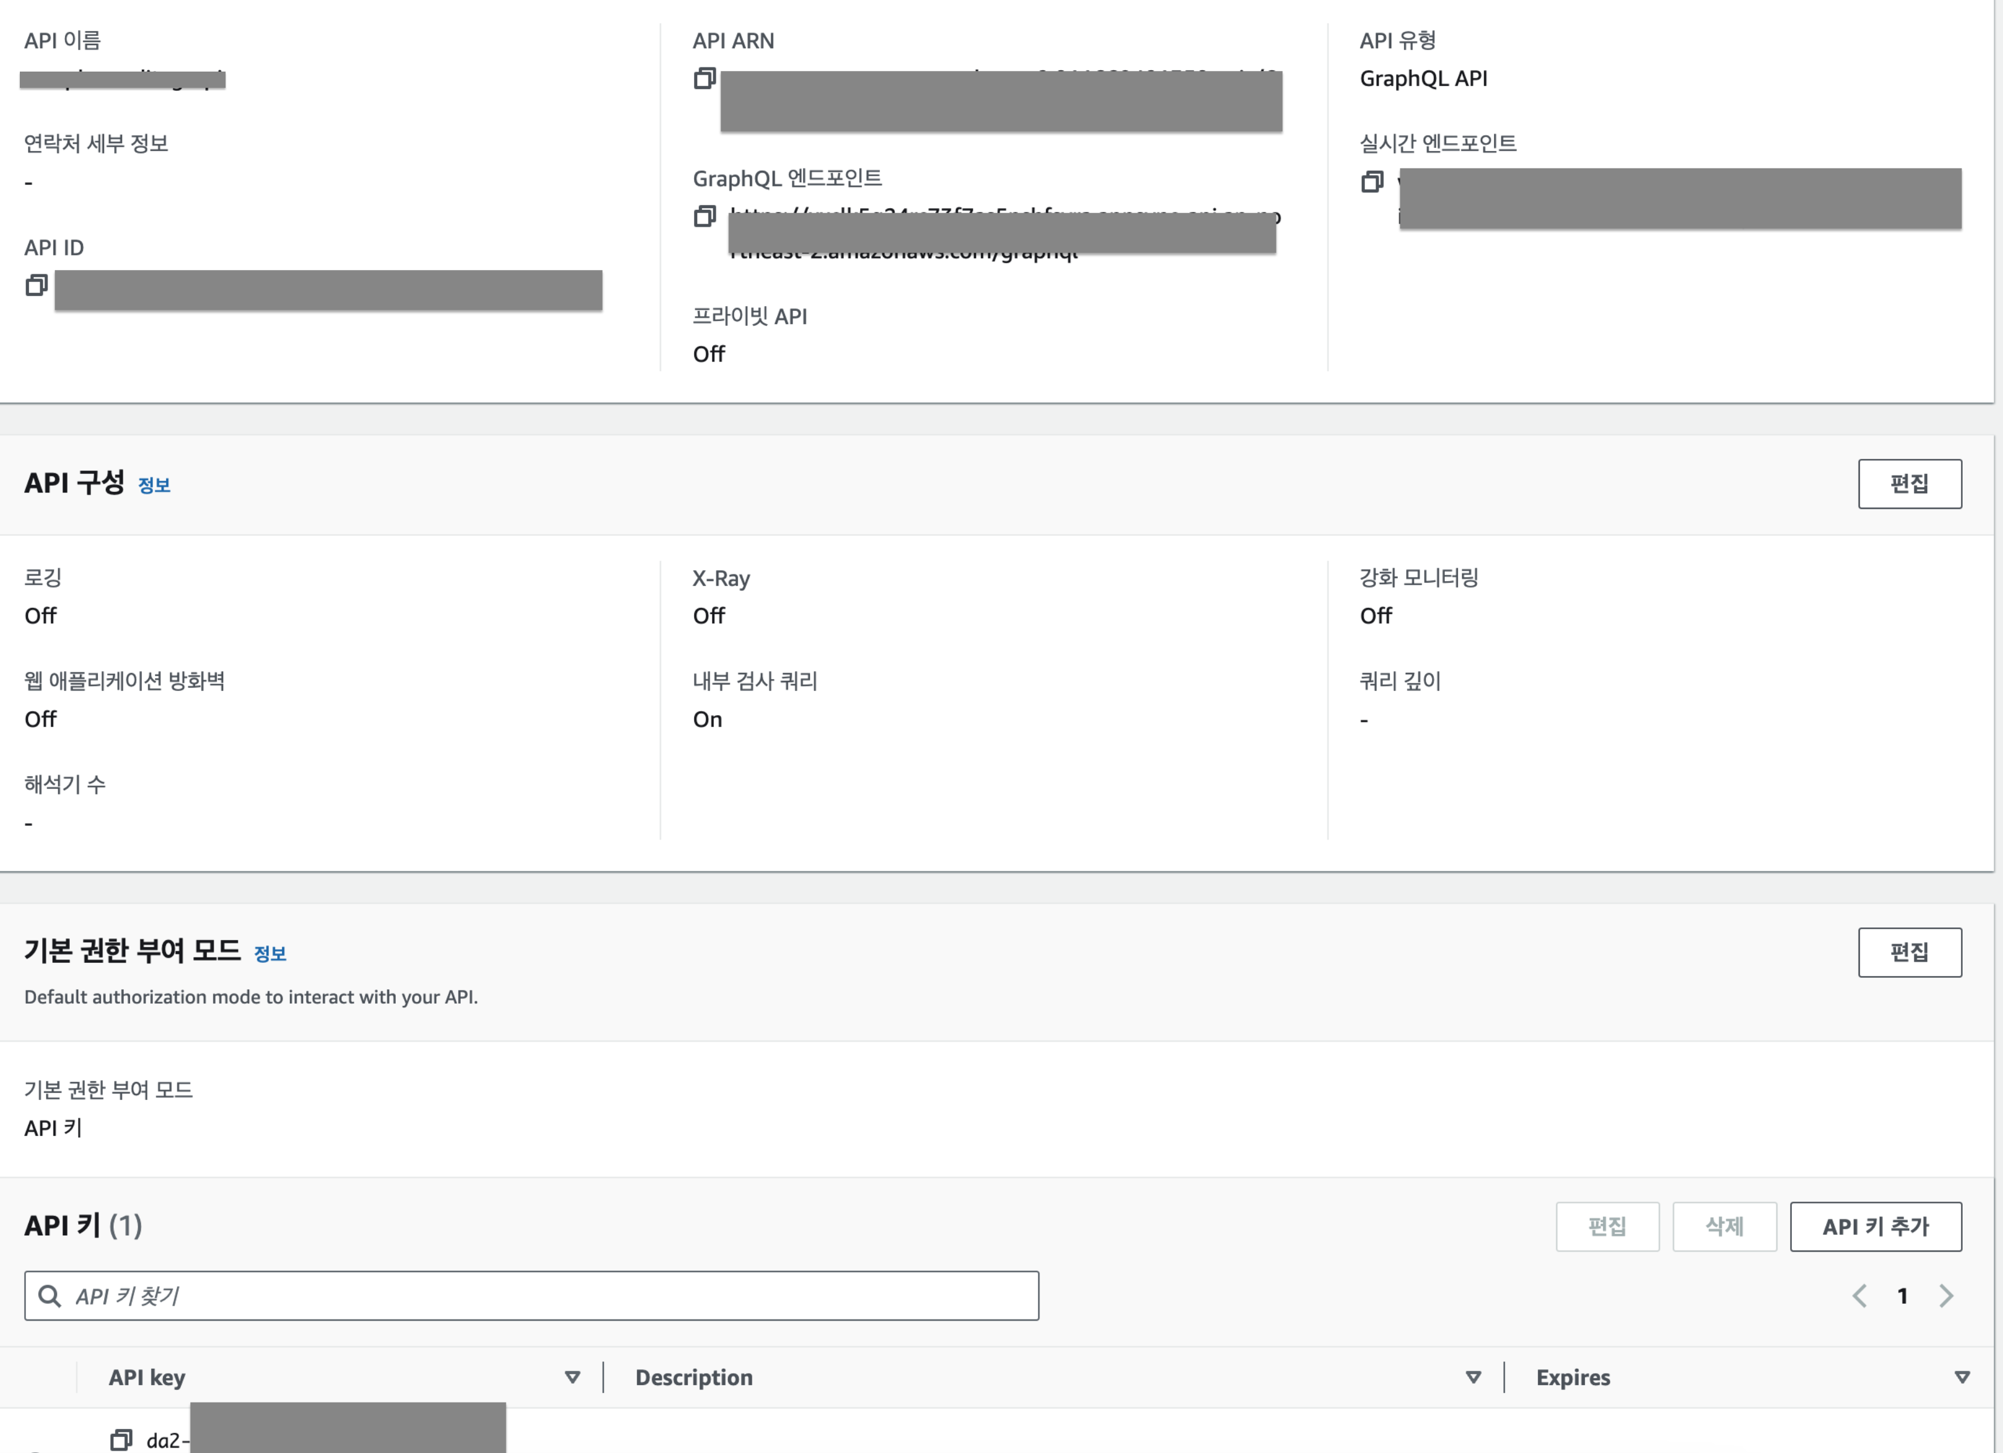
Task: Copy the API ARN value
Action: (x=704, y=79)
